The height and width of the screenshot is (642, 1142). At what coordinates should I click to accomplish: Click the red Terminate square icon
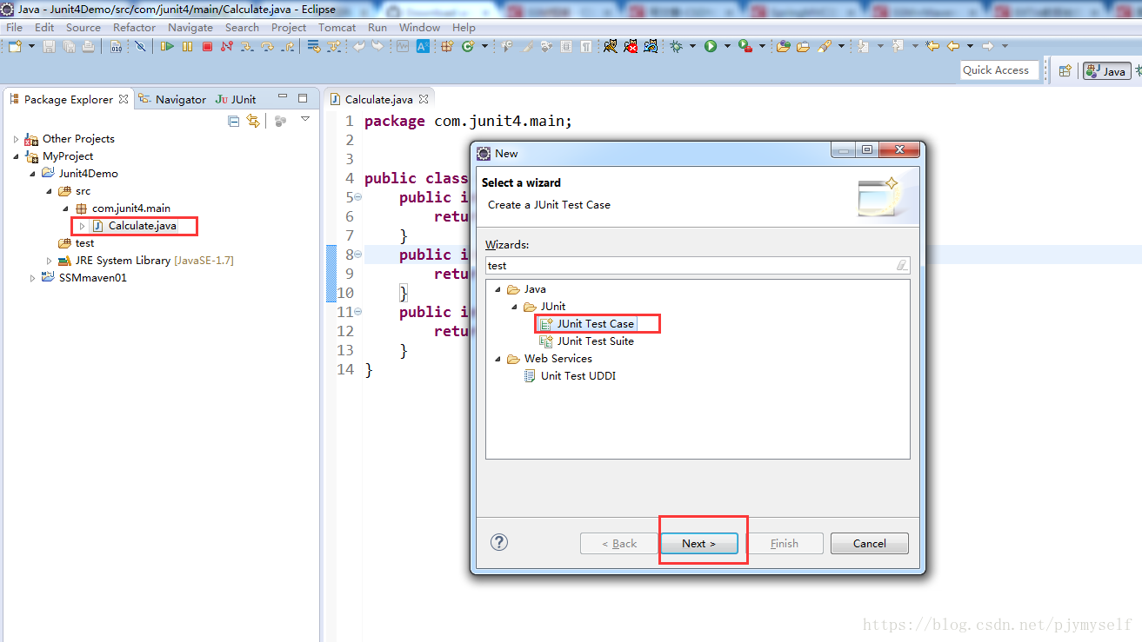[207, 46]
